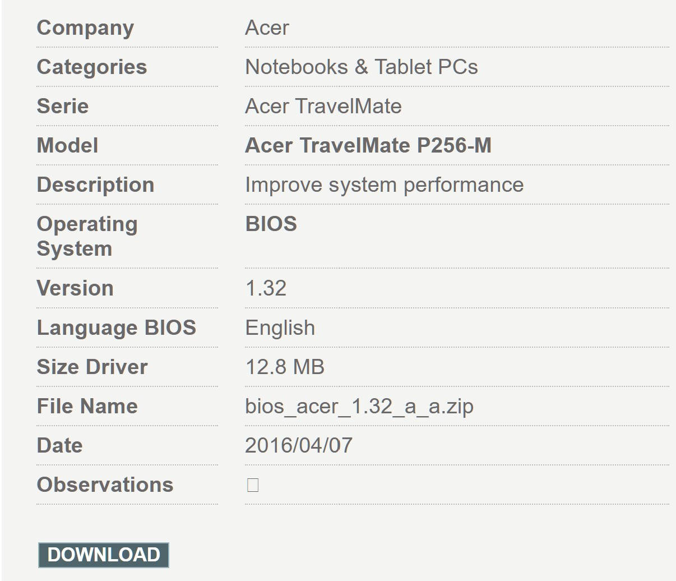676x581 pixels.
Task: Click the small box next to Observations
Action: tap(253, 485)
